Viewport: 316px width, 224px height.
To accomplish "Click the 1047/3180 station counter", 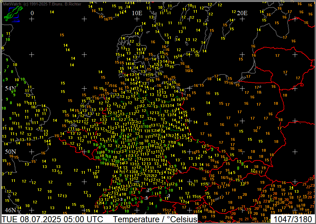I will [x=292, y=219].
